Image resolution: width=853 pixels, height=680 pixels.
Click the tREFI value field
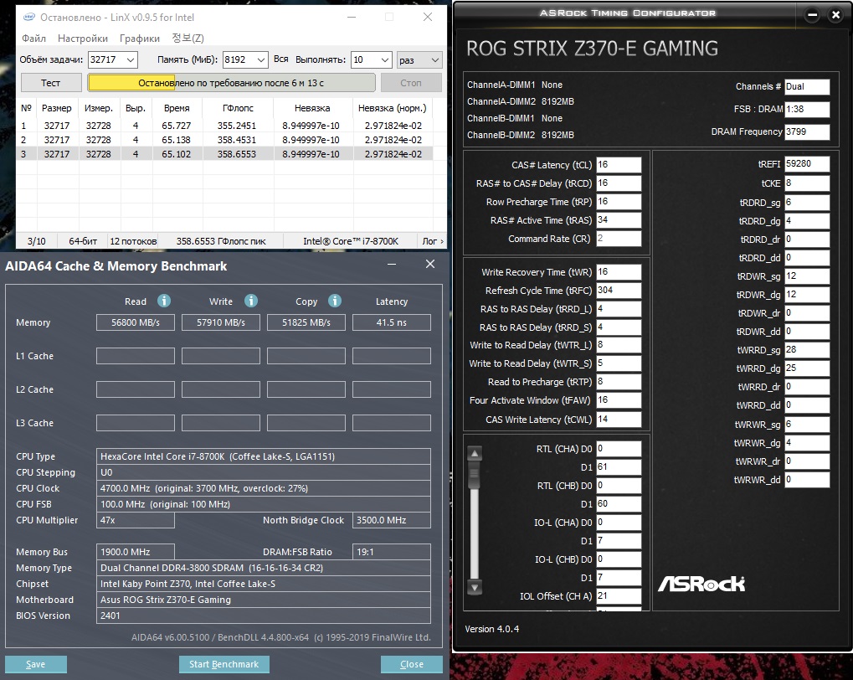(807, 164)
